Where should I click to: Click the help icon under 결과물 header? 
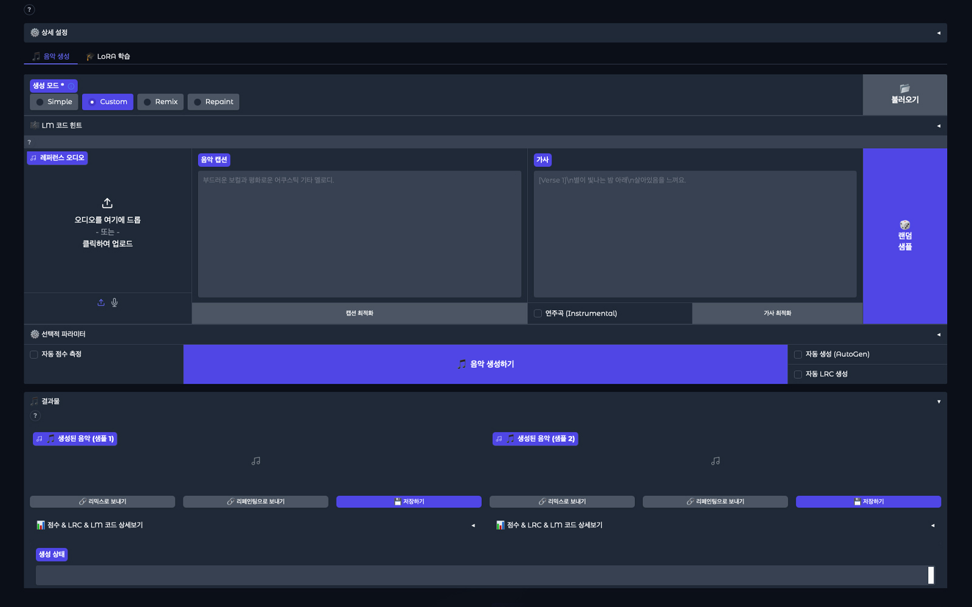click(35, 416)
